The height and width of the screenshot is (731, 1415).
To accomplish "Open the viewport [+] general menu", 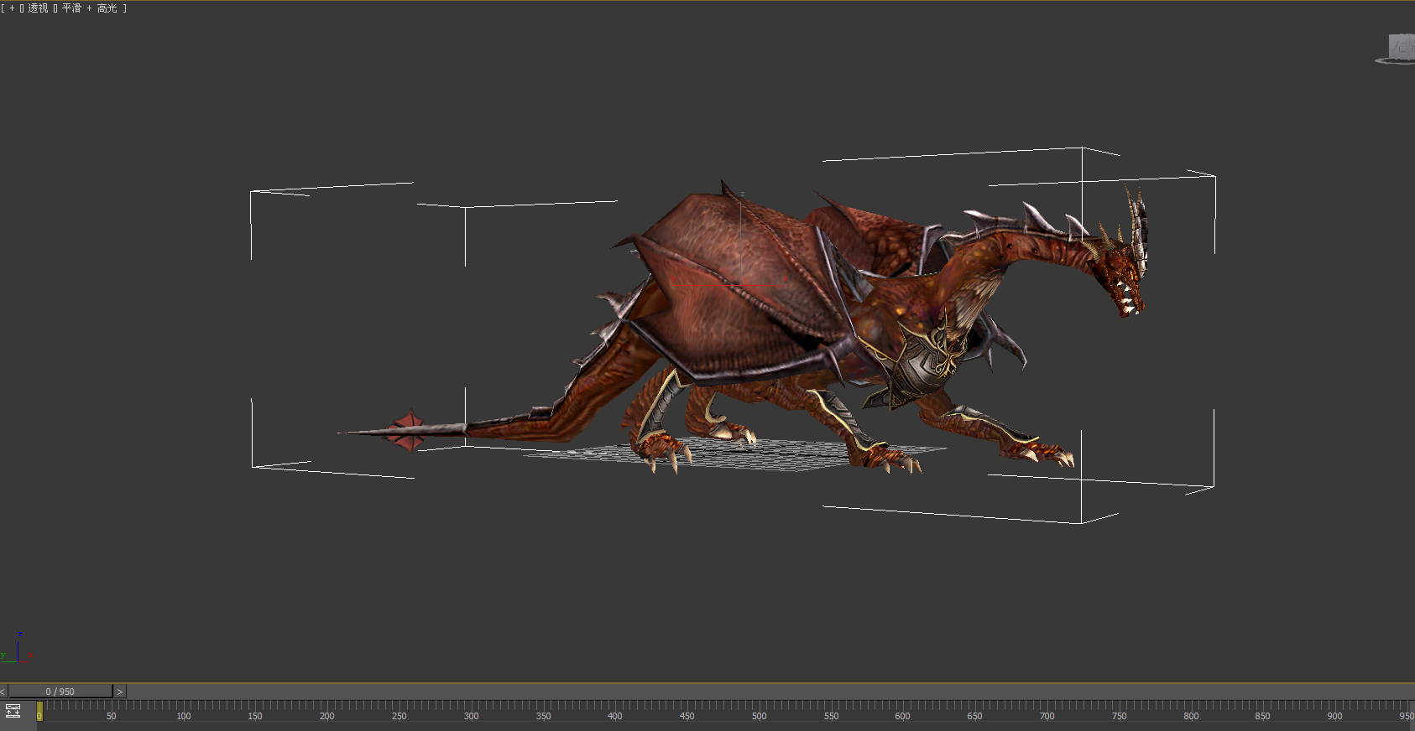I will tap(12, 8).
